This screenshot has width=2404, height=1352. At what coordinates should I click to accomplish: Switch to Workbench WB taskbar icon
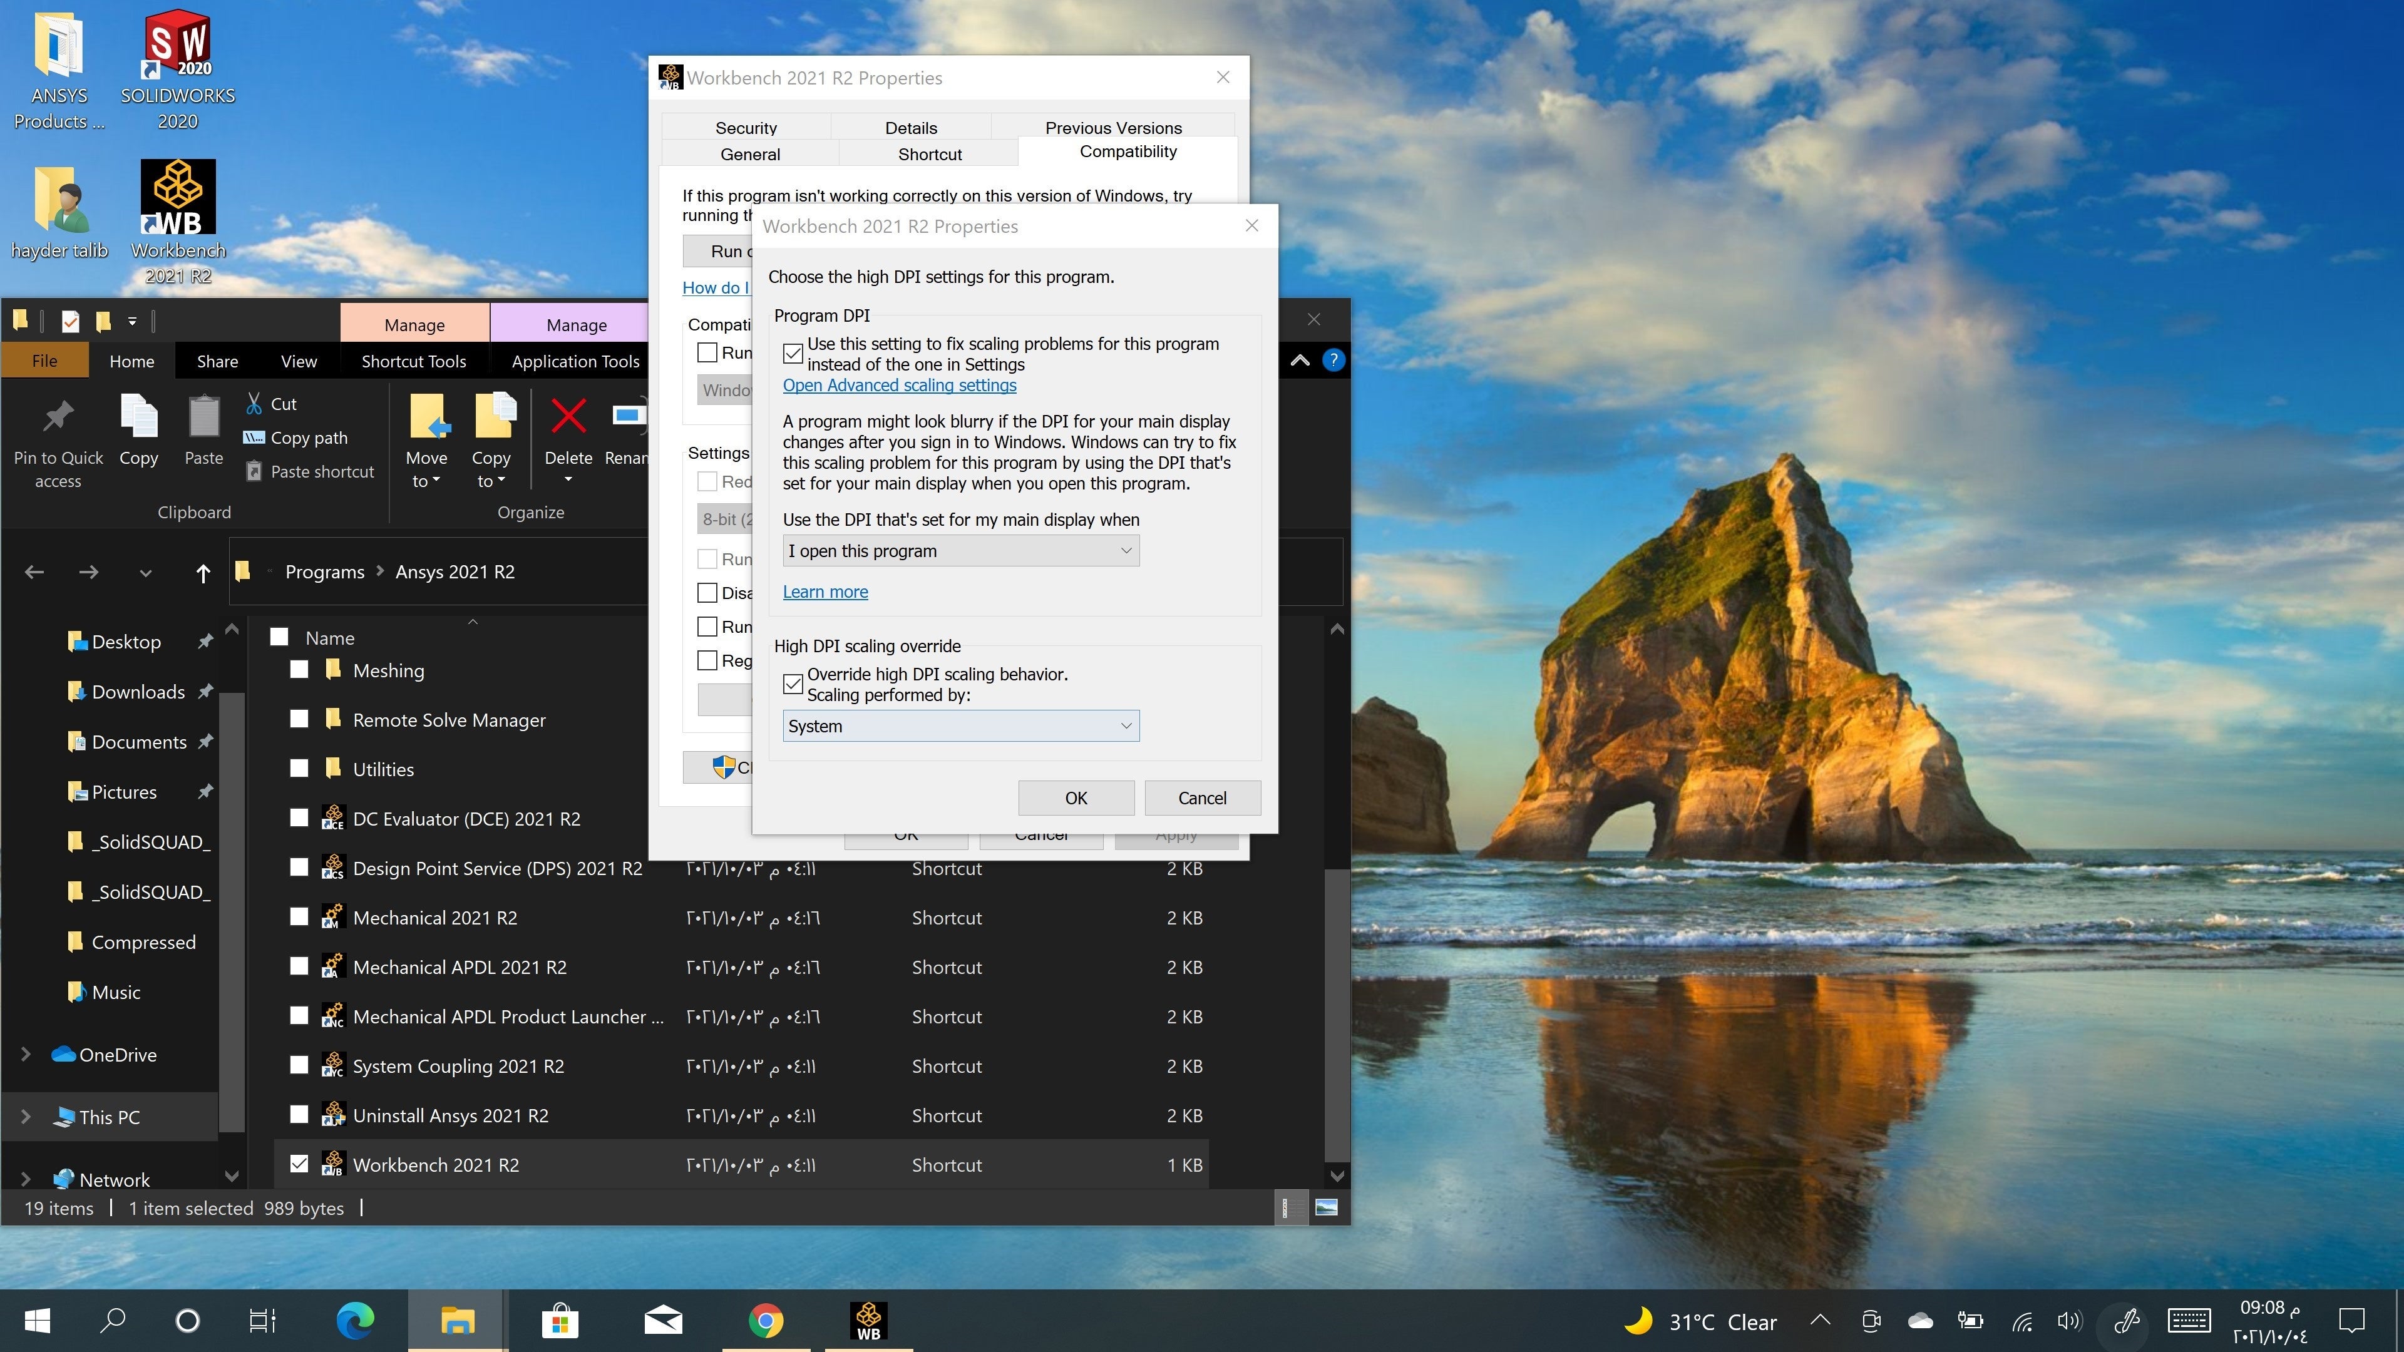(868, 1320)
